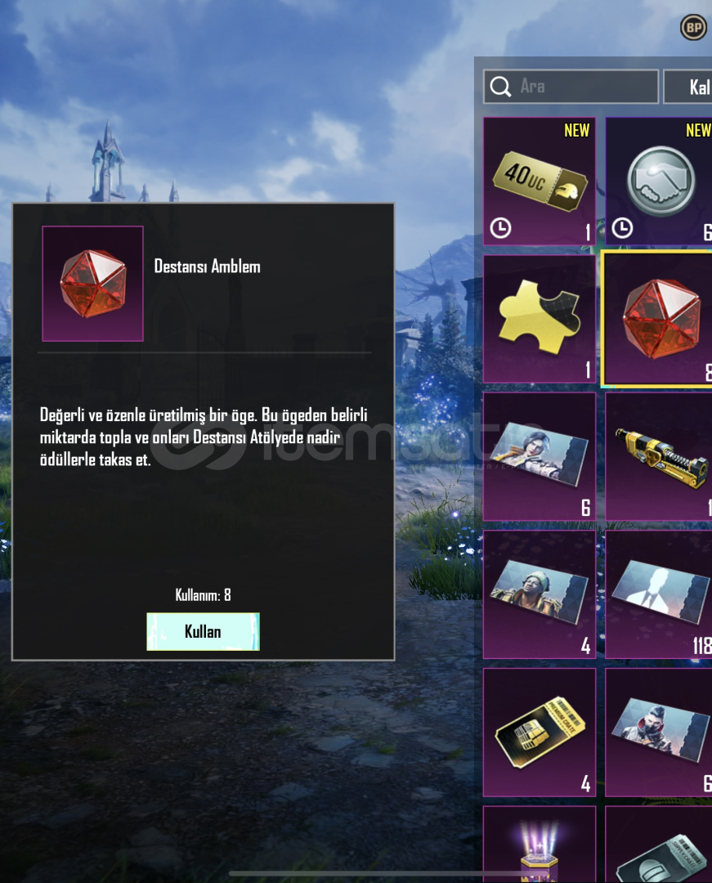Click the Kullan button
712x883 pixels.
pyautogui.click(x=204, y=632)
